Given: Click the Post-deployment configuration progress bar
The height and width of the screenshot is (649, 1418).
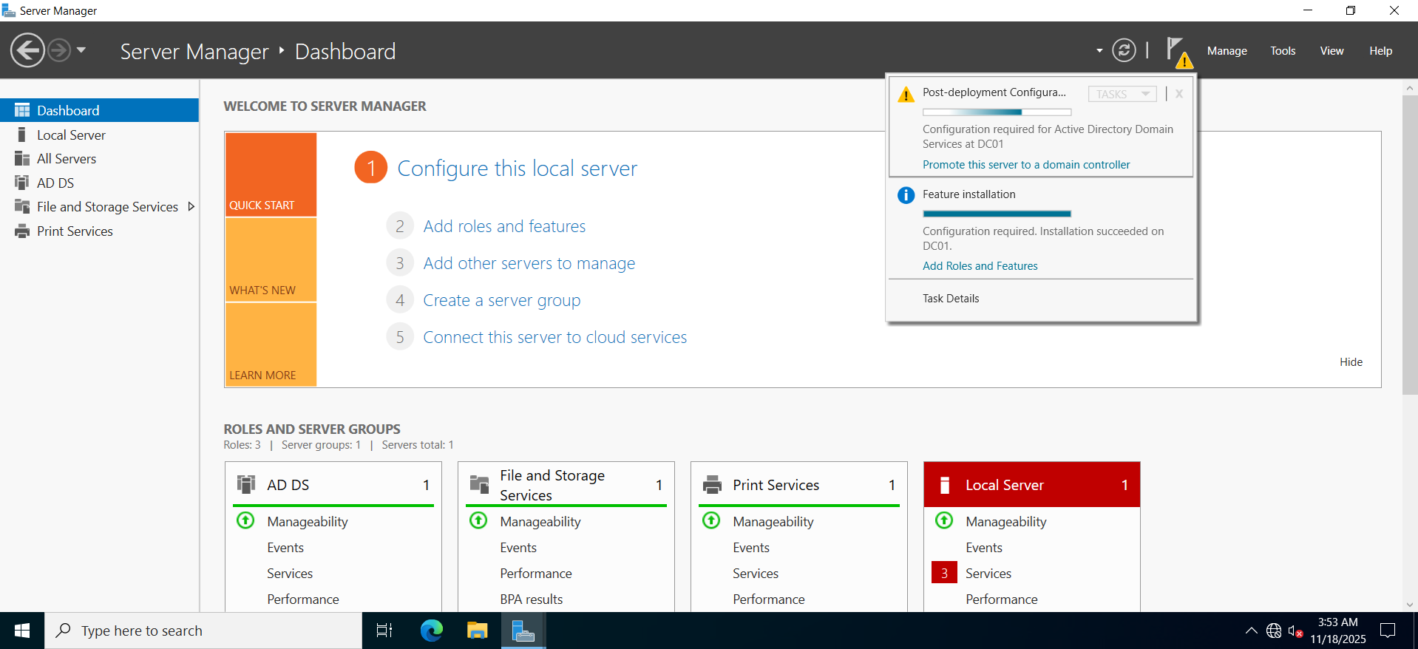Looking at the screenshot, I should pos(997,112).
